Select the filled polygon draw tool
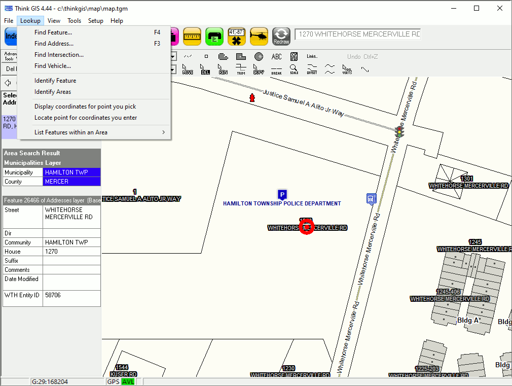Image resolution: width=512 pixels, height=386 pixels. [x=223, y=56]
